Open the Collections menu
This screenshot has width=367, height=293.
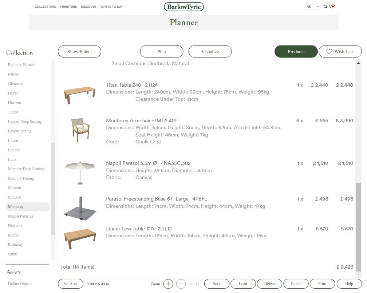coord(45,7)
